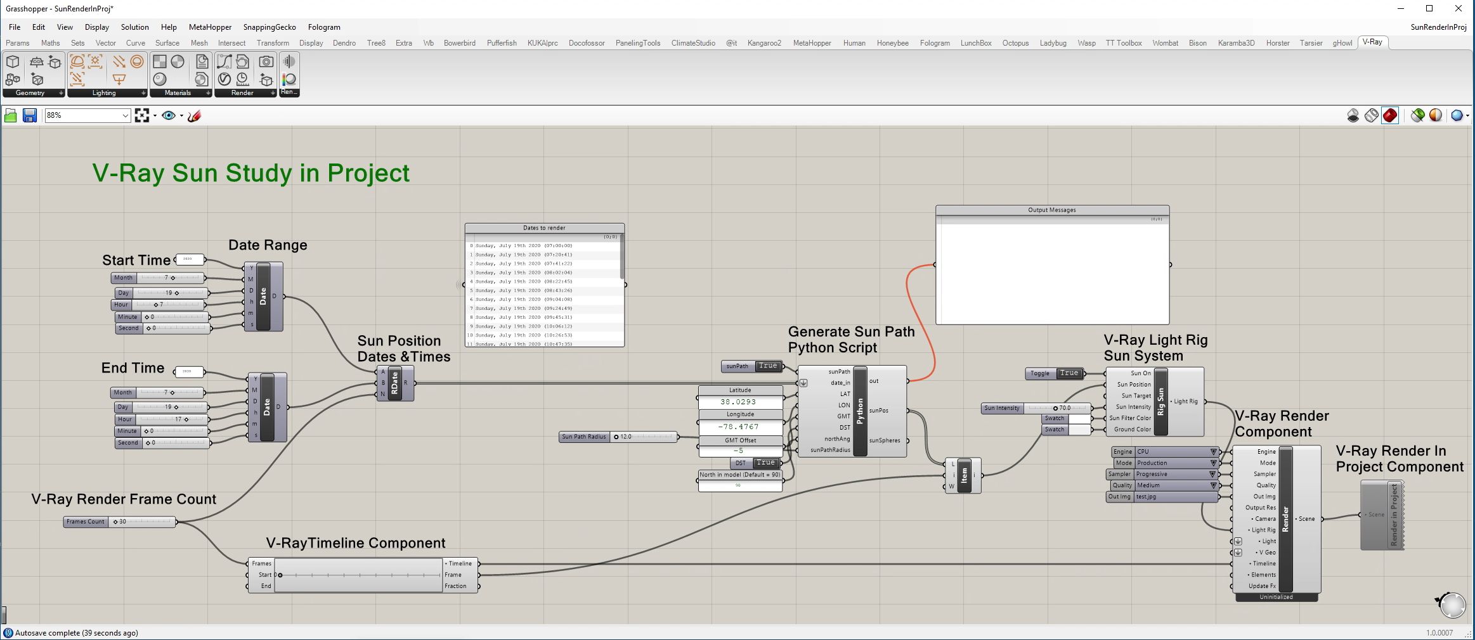Toggle the DST True boolean

(x=765, y=463)
